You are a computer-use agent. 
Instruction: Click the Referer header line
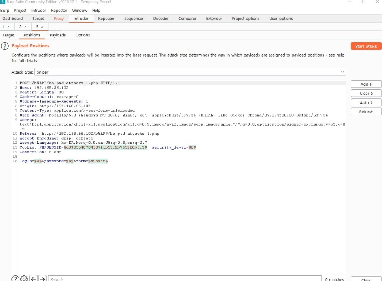click(89, 134)
